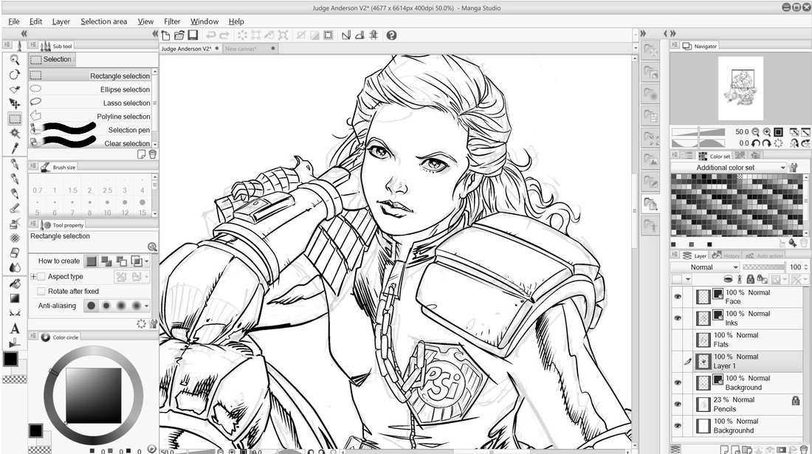Open the Filter menu
The height and width of the screenshot is (454, 812).
click(172, 21)
